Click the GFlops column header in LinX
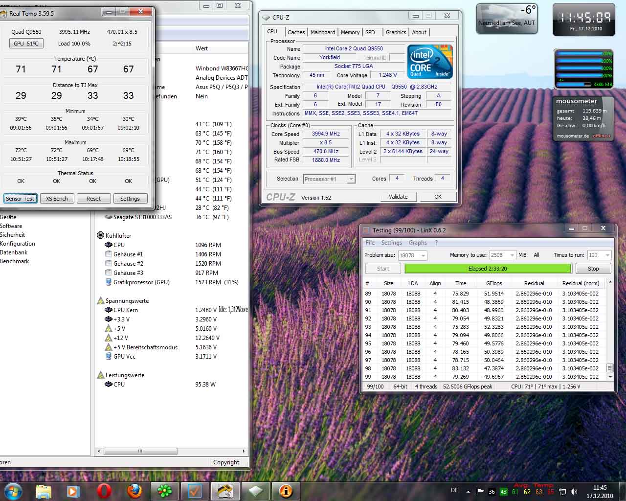This screenshot has height=501, width=626. point(494,283)
